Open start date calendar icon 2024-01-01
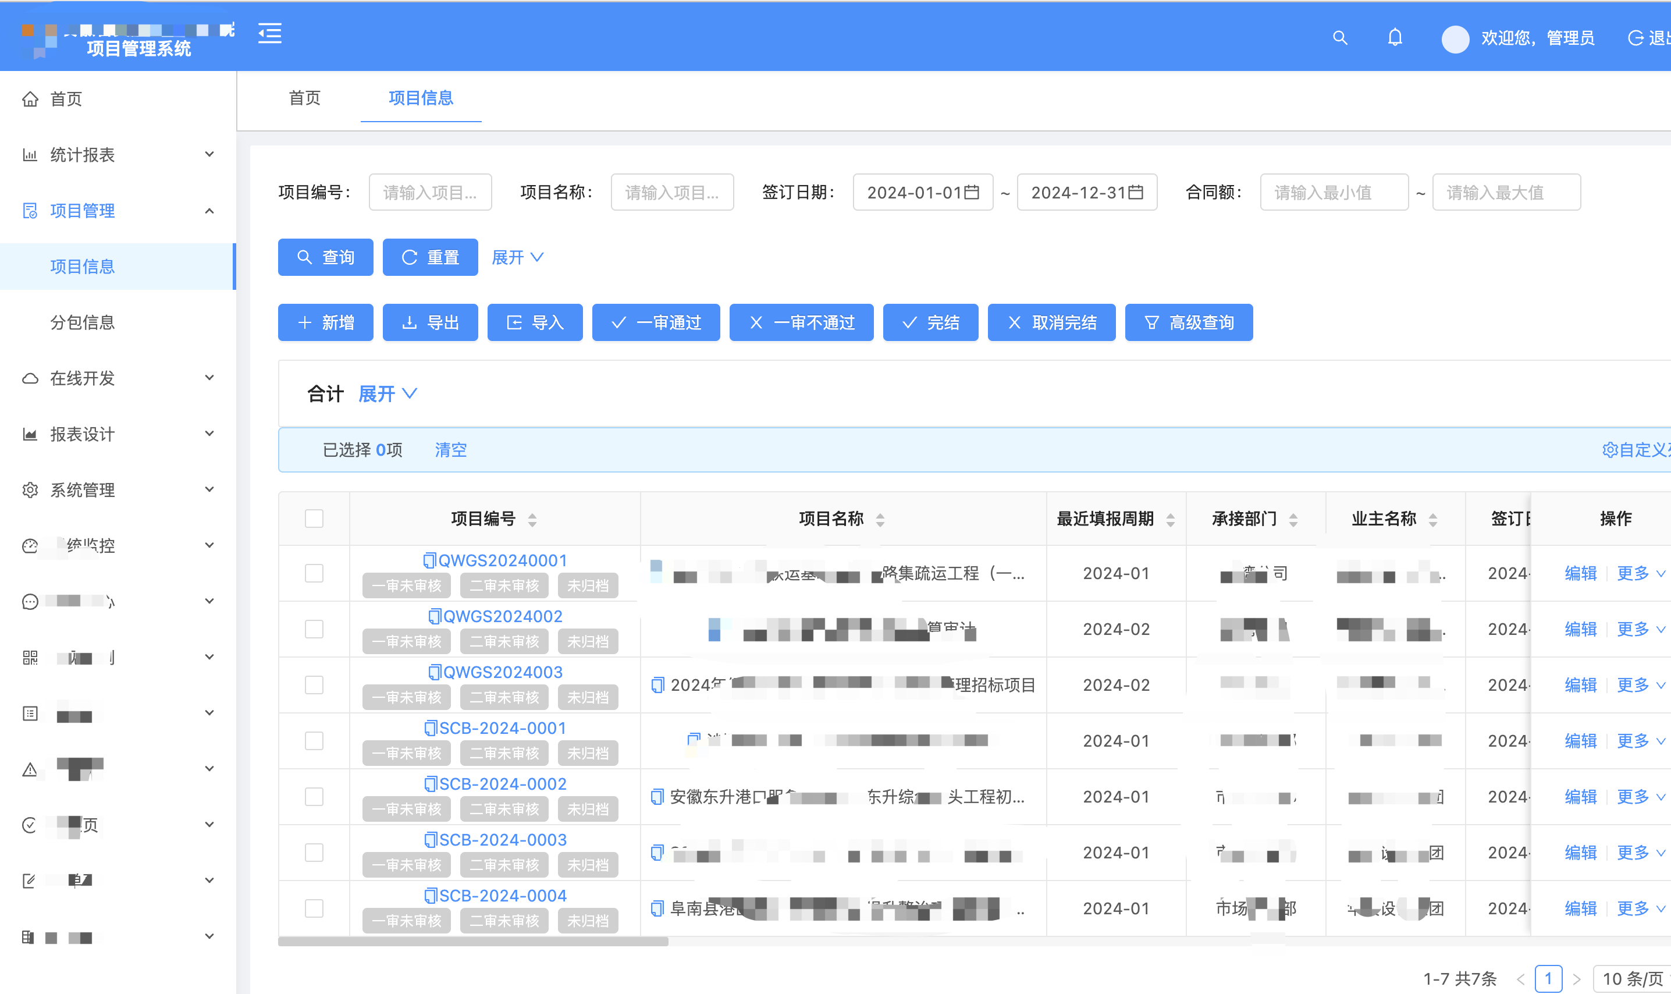This screenshot has height=994, width=1671. (972, 192)
